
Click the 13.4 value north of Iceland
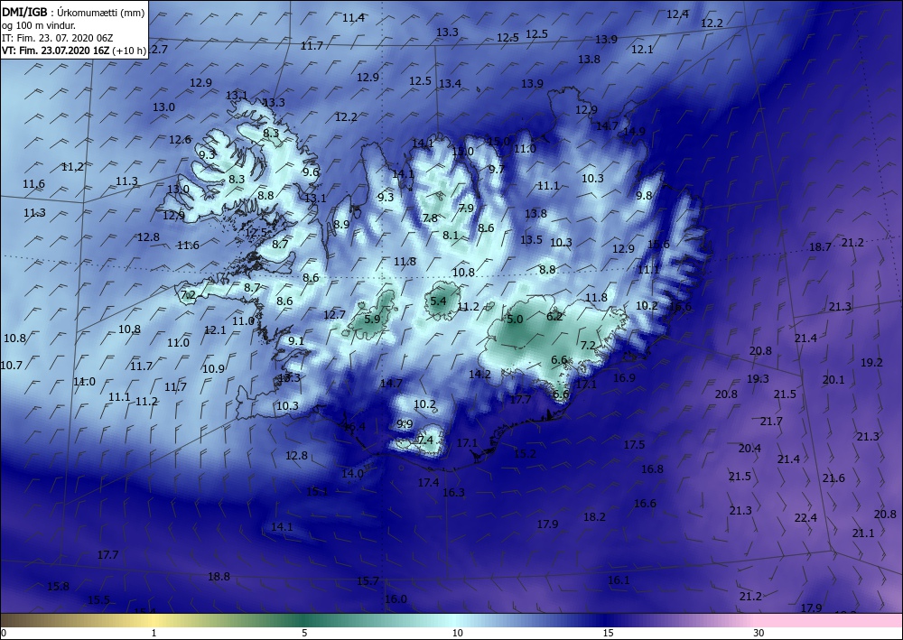(x=450, y=83)
